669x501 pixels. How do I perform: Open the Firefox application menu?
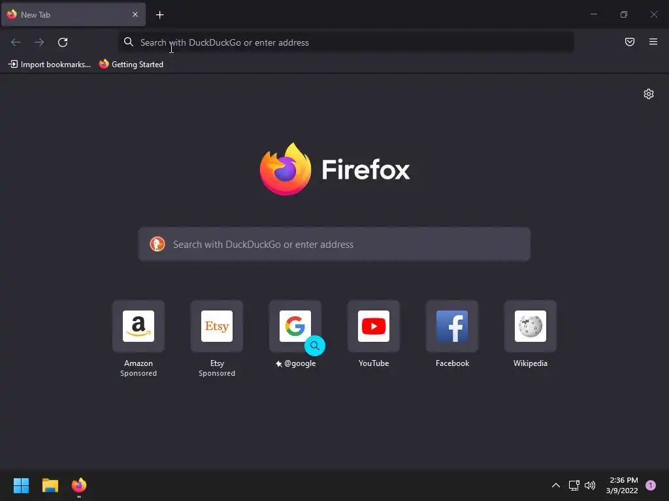(653, 42)
